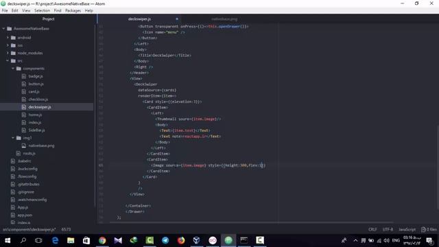439x247 pixels.
Task: Open .gitignore file
Action: (x=26, y=192)
